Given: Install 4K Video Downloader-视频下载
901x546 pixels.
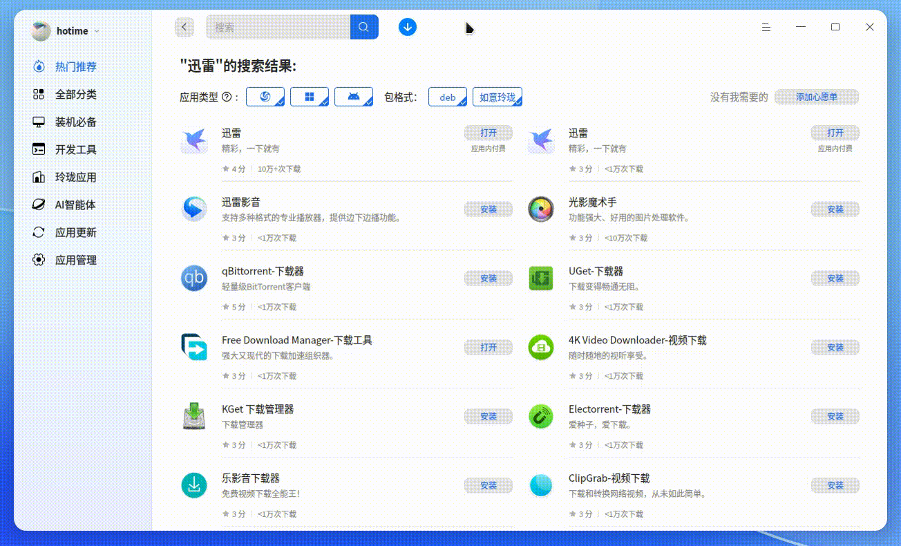Looking at the screenshot, I should pos(835,347).
